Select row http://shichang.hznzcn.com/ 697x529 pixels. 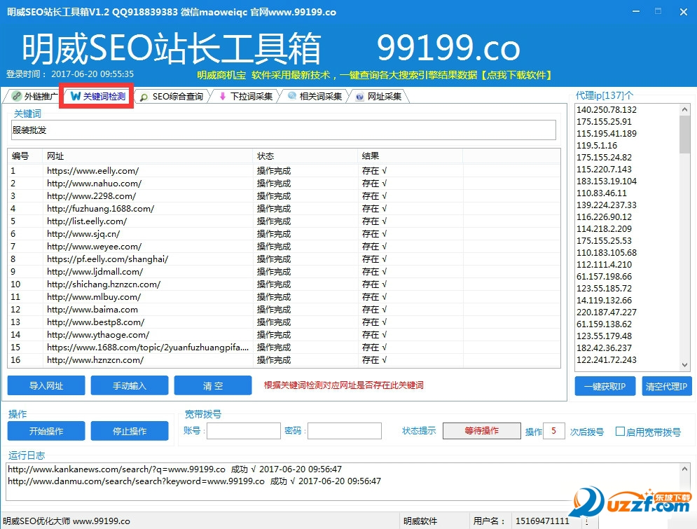click(284, 284)
